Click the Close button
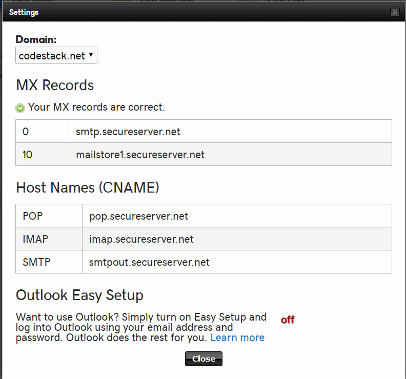This screenshot has height=379, width=406. 204,359
